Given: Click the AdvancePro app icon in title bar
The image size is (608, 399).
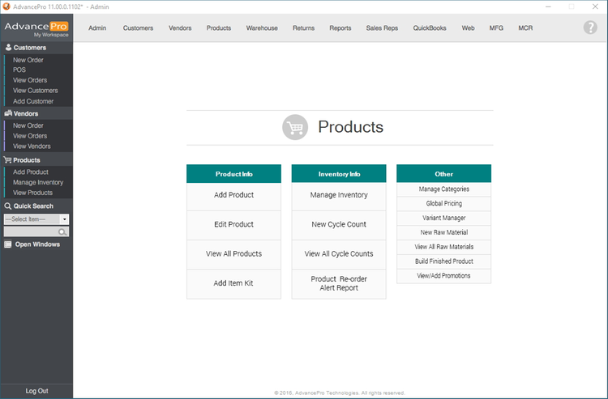Looking at the screenshot, I should point(6,6).
